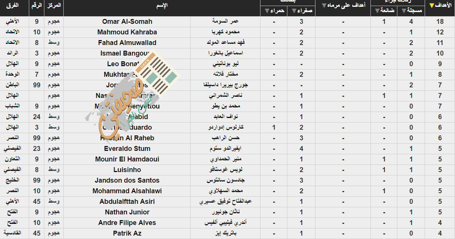Click the المركز column header
Image resolution: width=455 pixels, height=239 pixels.
[x=54, y=6]
